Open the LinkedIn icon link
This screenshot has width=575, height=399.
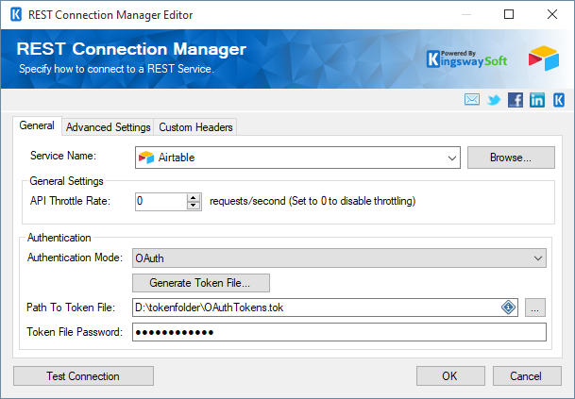click(x=537, y=100)
